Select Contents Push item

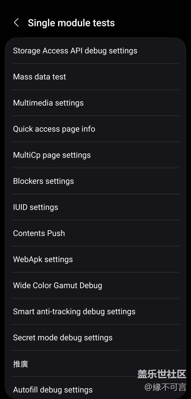[39, 233]
